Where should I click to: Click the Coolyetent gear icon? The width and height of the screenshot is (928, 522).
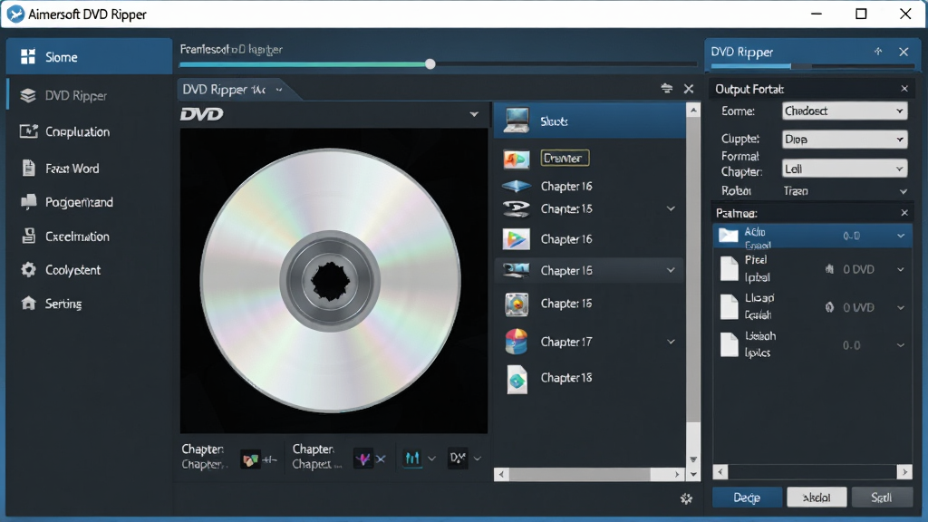tap(28, 270)
